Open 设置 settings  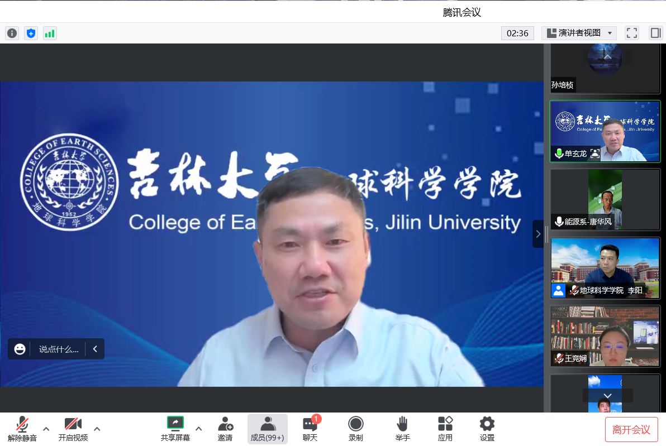487,429
